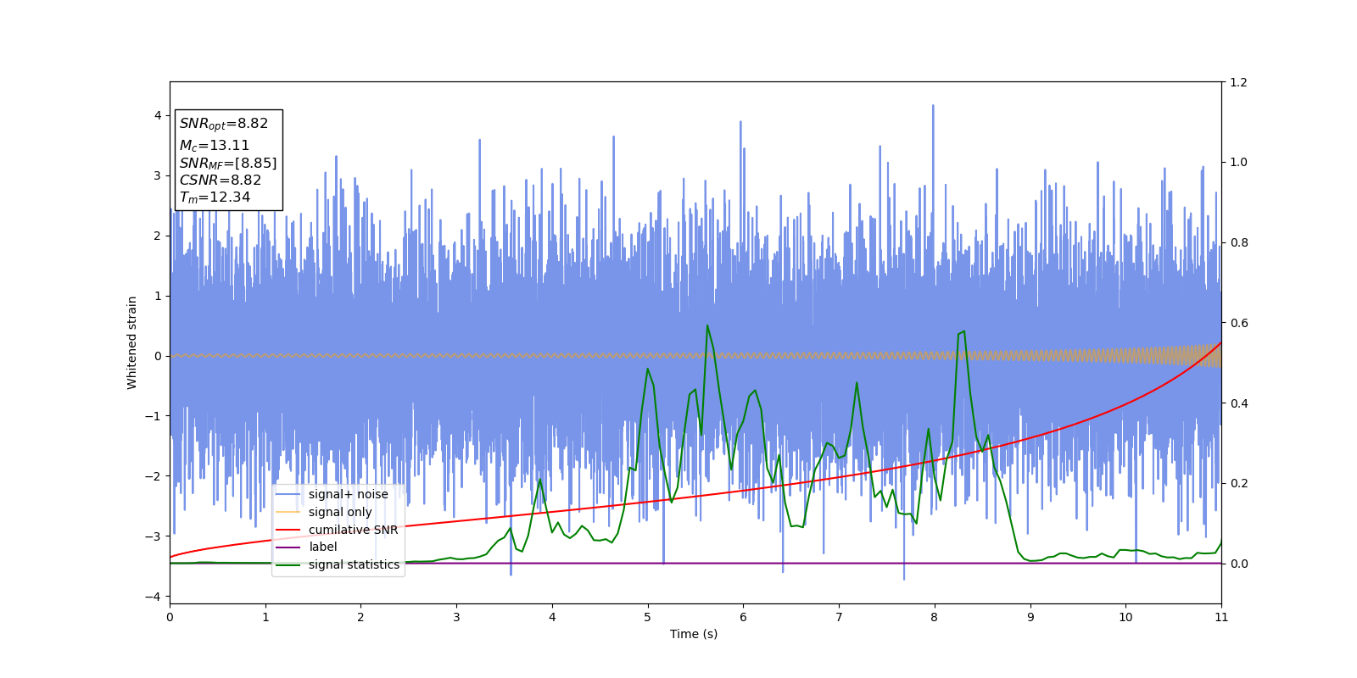Click right axis tick label 0.6
Viewport: 1357px width, 678px height.
coord(1238,323)
